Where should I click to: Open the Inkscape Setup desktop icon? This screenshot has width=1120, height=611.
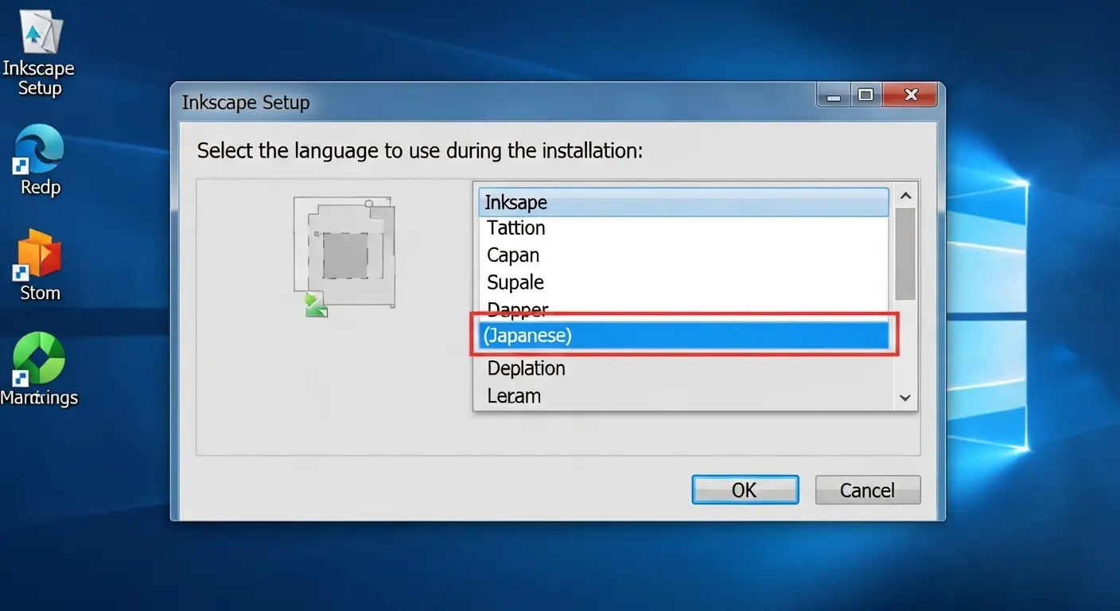38,36
